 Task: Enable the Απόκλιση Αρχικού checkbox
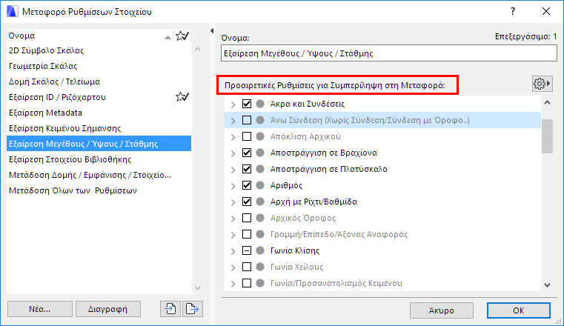click(x=248, y=136)
